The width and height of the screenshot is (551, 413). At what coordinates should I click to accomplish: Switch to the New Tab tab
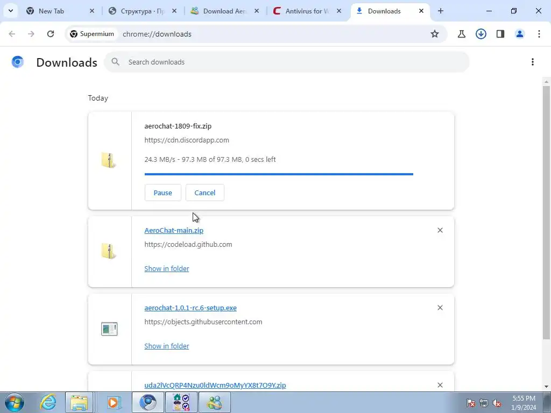60,11
